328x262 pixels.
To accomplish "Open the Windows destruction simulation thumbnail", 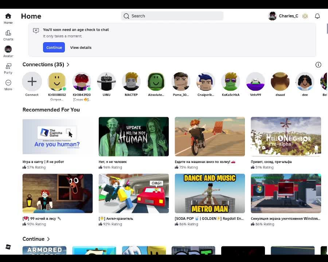I will point(286,194).
